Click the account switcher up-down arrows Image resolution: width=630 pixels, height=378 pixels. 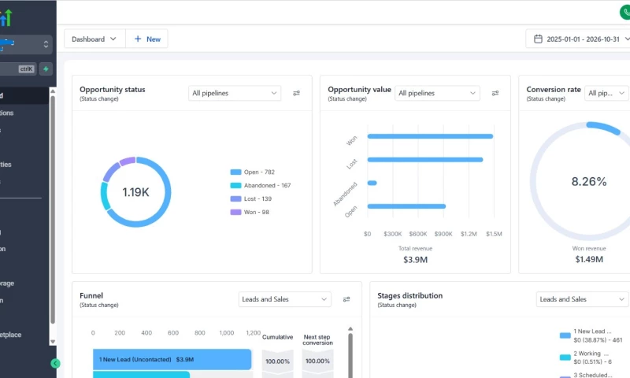[x=46, y=44]
